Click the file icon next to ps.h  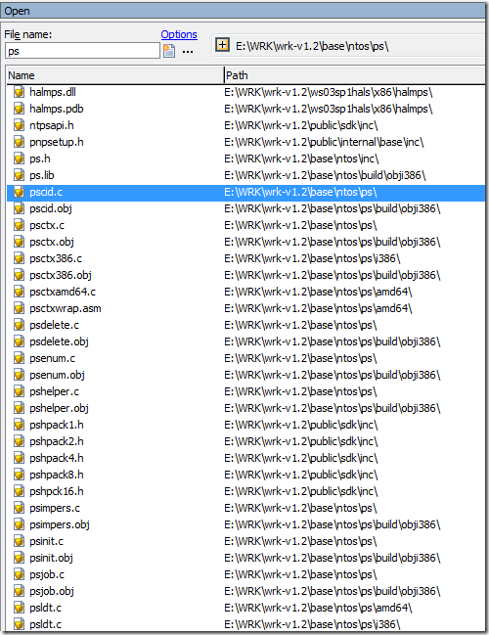point(19,159)
